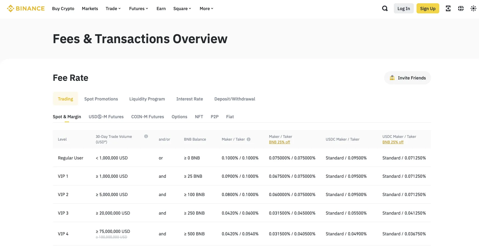Switch to the Spot Promotions tab
Viewport: 479px width, 246px height.
click(x=101, y=99)
